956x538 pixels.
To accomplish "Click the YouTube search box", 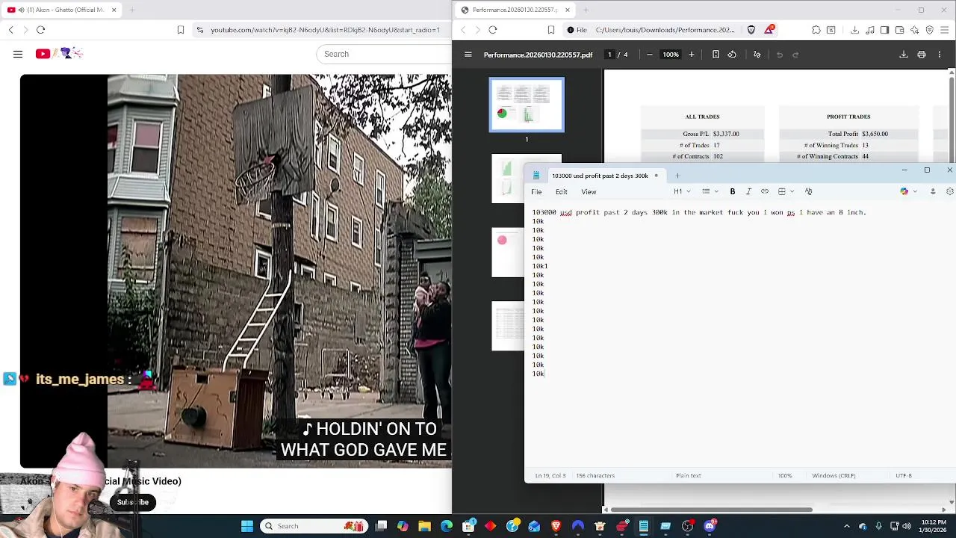I will [x=384, y=54].
